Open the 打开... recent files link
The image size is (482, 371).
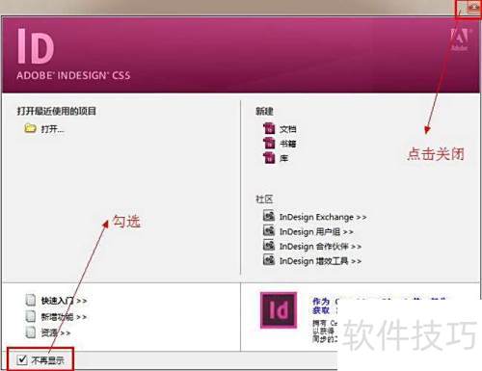(x=53, y=129)
